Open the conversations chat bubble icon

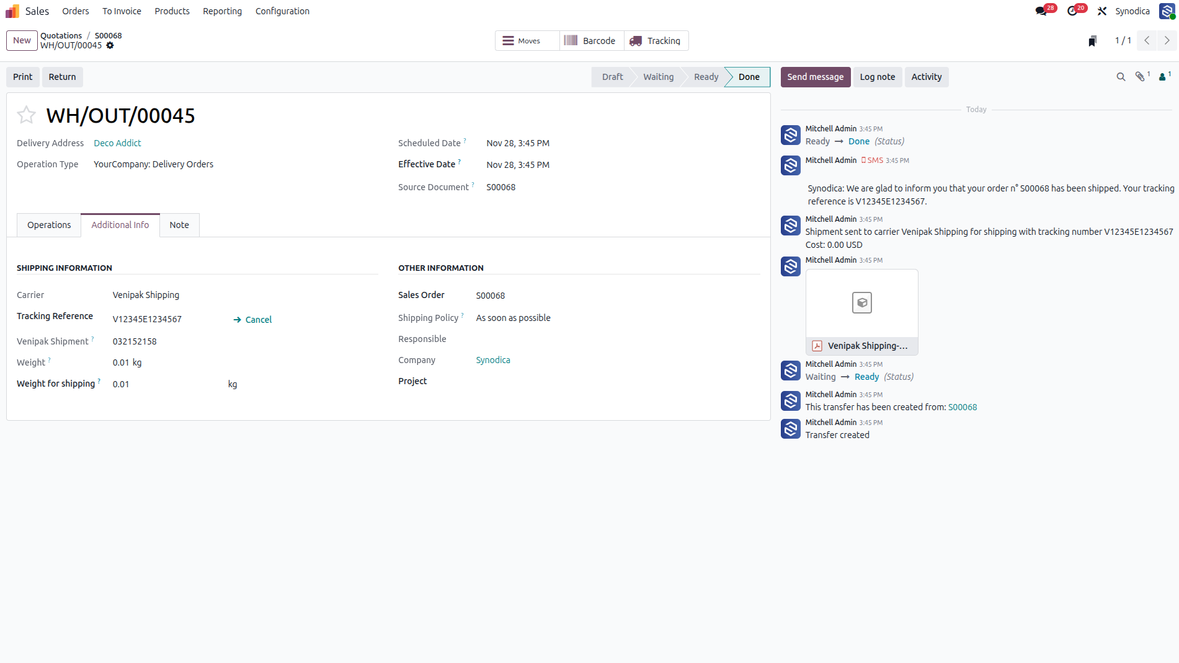(1045, 11)
